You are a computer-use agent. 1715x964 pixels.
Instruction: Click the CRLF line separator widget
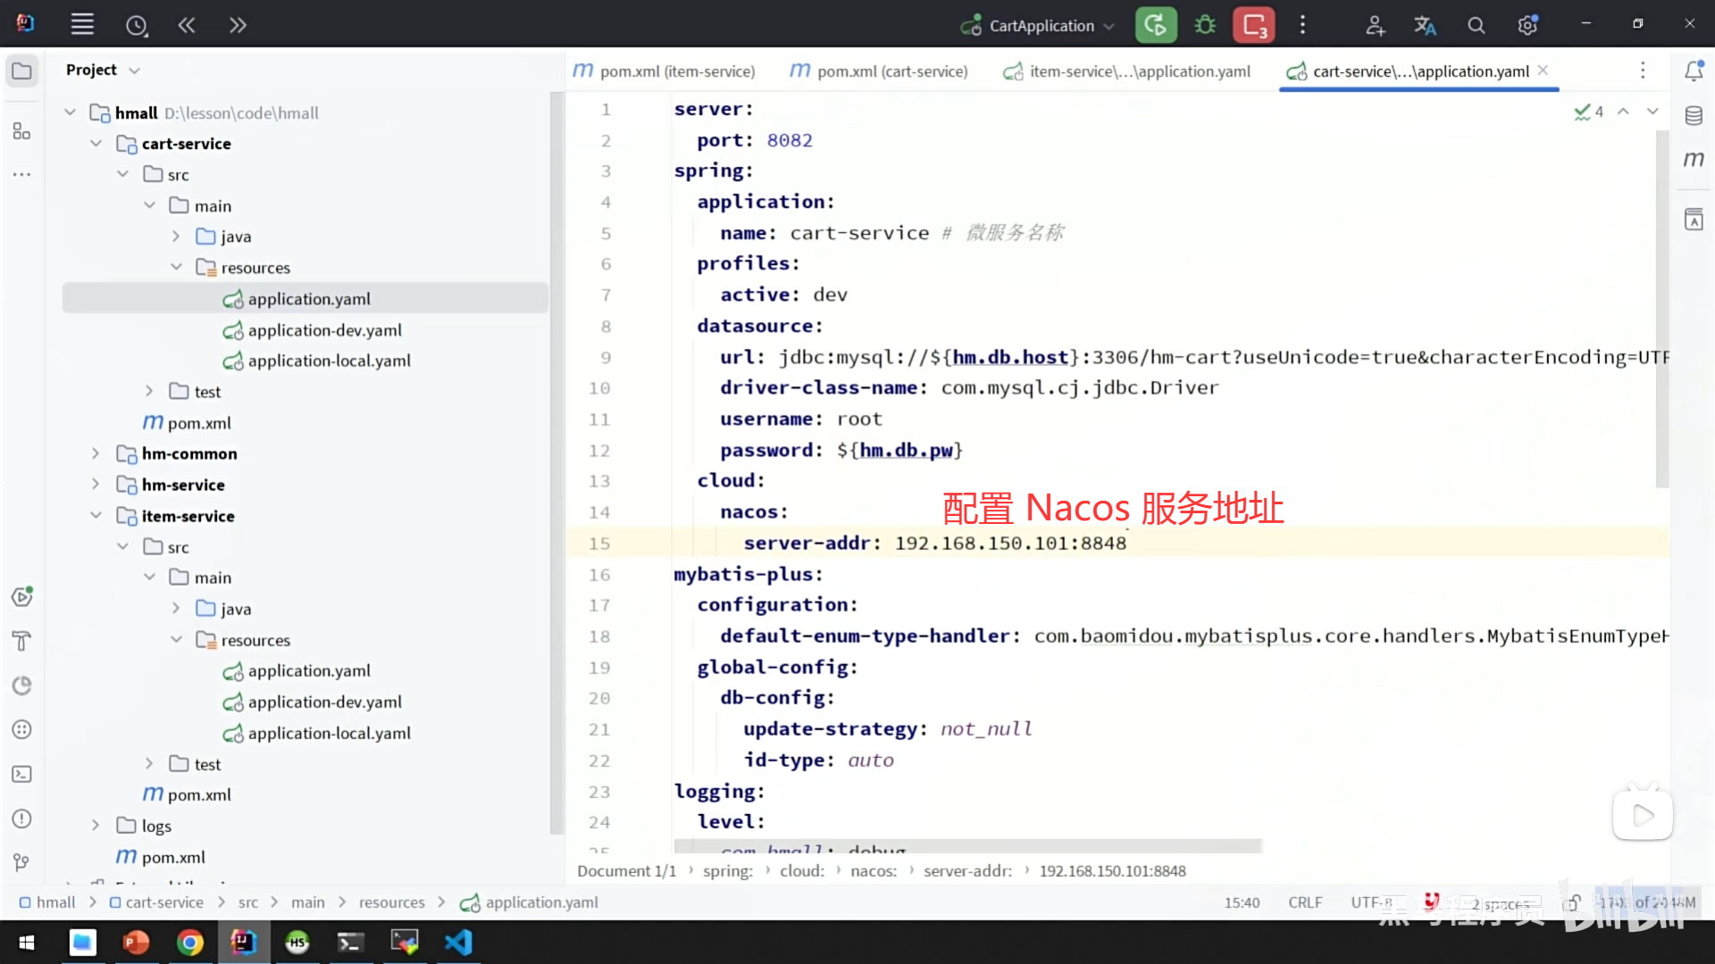coord(1305,902)
